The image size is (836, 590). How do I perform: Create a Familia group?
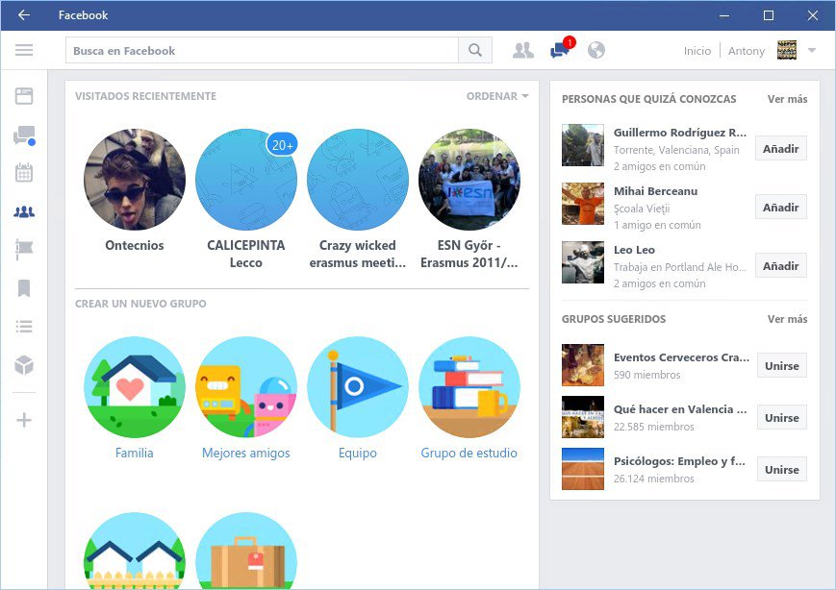coord(135,387)
